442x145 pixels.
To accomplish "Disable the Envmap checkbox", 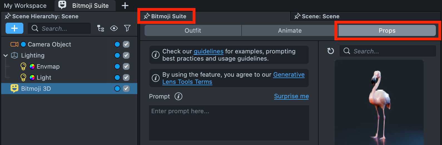I will 126,66.
